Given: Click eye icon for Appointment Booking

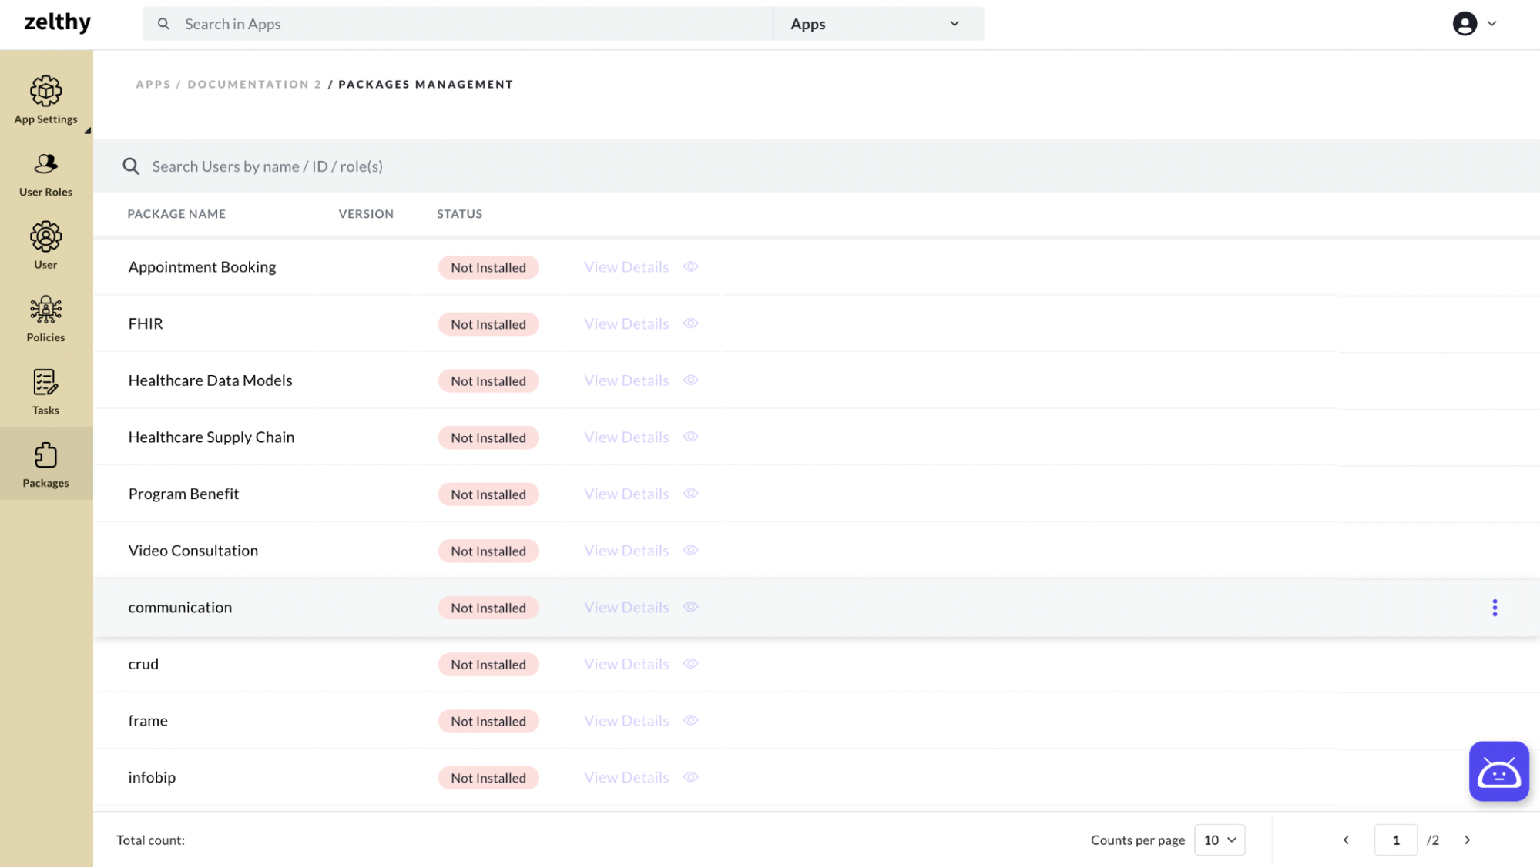Looking at the screenshot, I should [x=691, y=266].
